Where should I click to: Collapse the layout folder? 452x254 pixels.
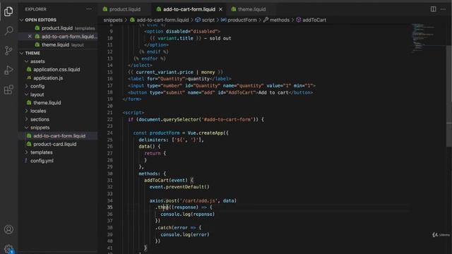pos(37,95)
